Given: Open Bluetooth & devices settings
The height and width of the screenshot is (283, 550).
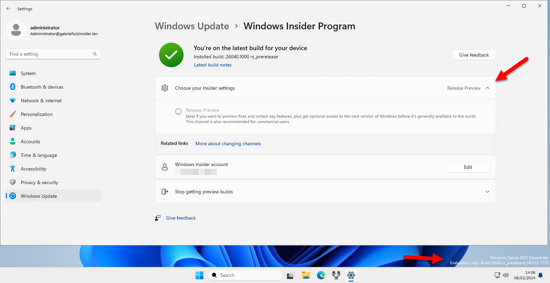Looking at the screenshot, I should click(x=54, y=87).
